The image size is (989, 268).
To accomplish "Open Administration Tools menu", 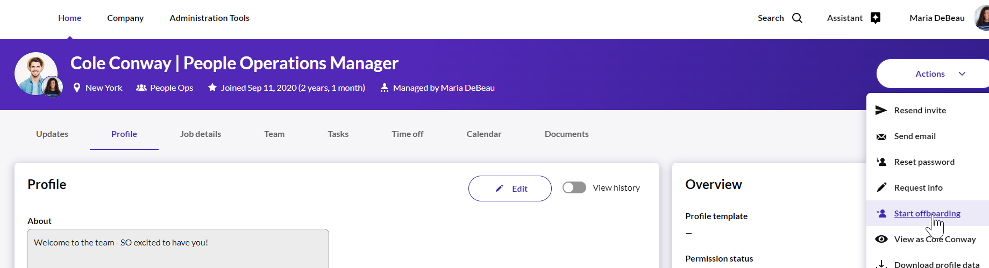I will [209, 18].
